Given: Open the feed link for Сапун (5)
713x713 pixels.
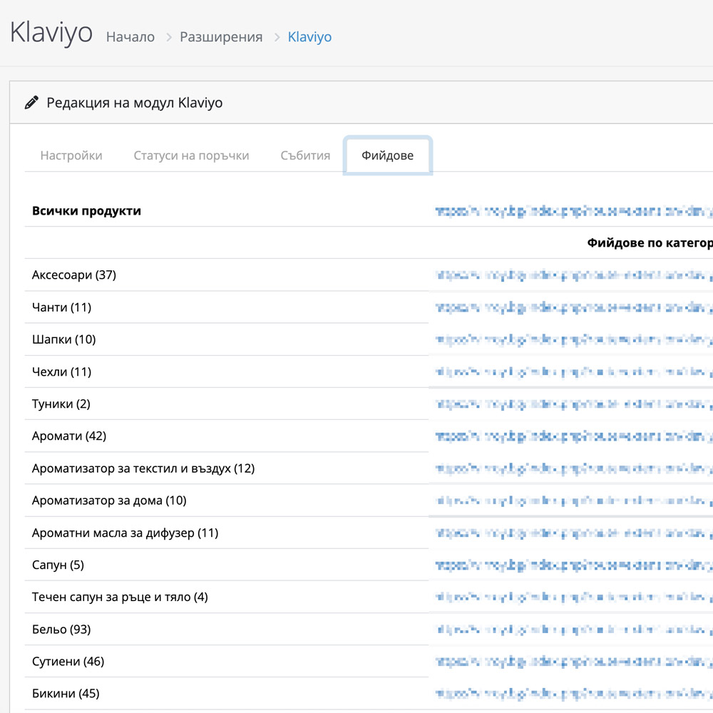Looking at the screenshot, I should coord(574,565).
